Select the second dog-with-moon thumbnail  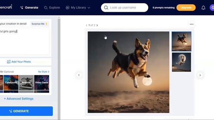pyautogui.click(x=181, y=62)
